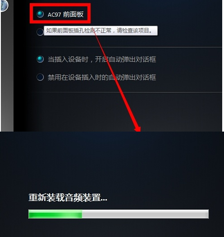Image resolution: width=224 pixels, height=237 pixels.
Task: Click the 禁用在设备插入时的自动弹出对话框 label
Action: (102, 77)
